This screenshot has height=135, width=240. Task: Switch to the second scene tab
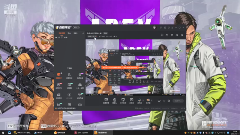tap(69, 33)
